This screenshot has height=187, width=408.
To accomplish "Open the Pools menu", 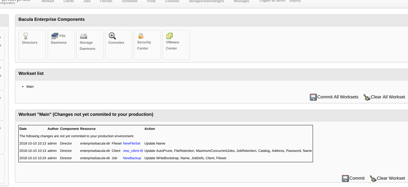I will tap(151, 1).
